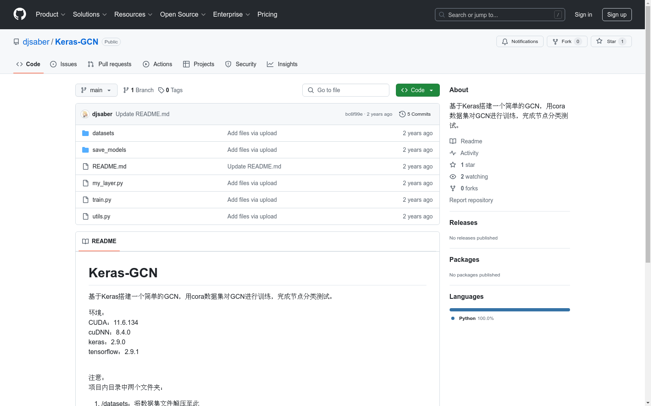Image resolution: width=651 pixels, height=406 pixels.
Task: Click the Python language bar
Action: 509,310
